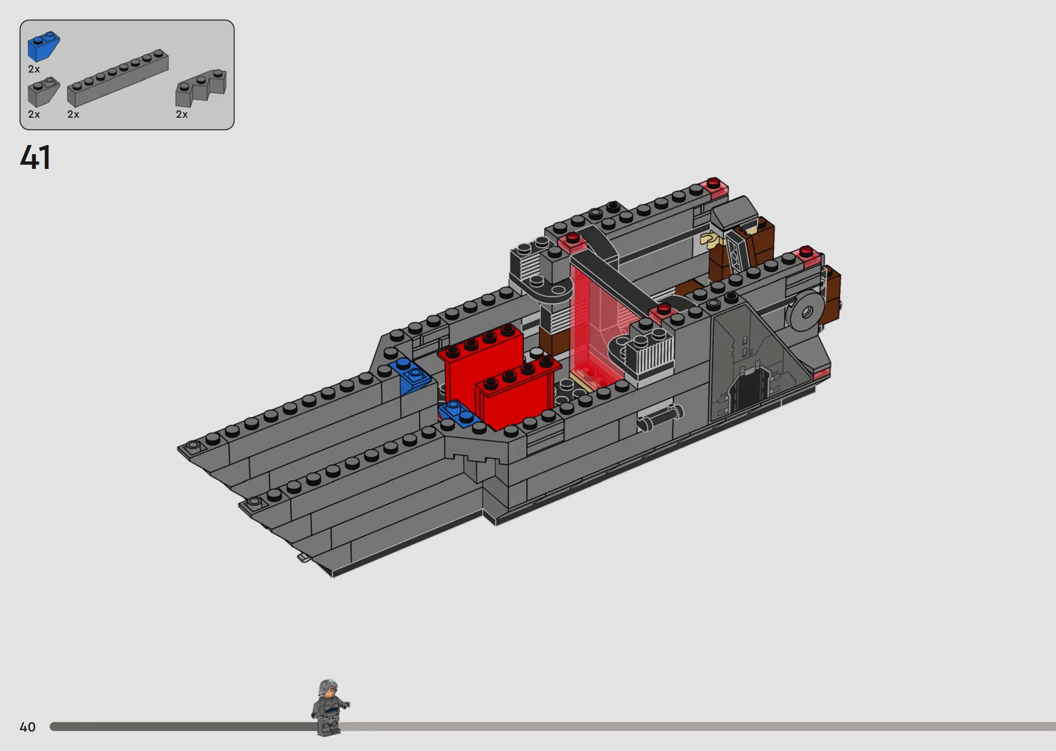Click the '2x' label under the wedge brick
This screenshot has width=1056, height=751.
click(x=182, y=114)
